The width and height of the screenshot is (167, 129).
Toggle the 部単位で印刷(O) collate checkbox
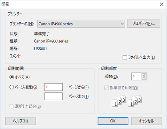[x=106, y=88]
